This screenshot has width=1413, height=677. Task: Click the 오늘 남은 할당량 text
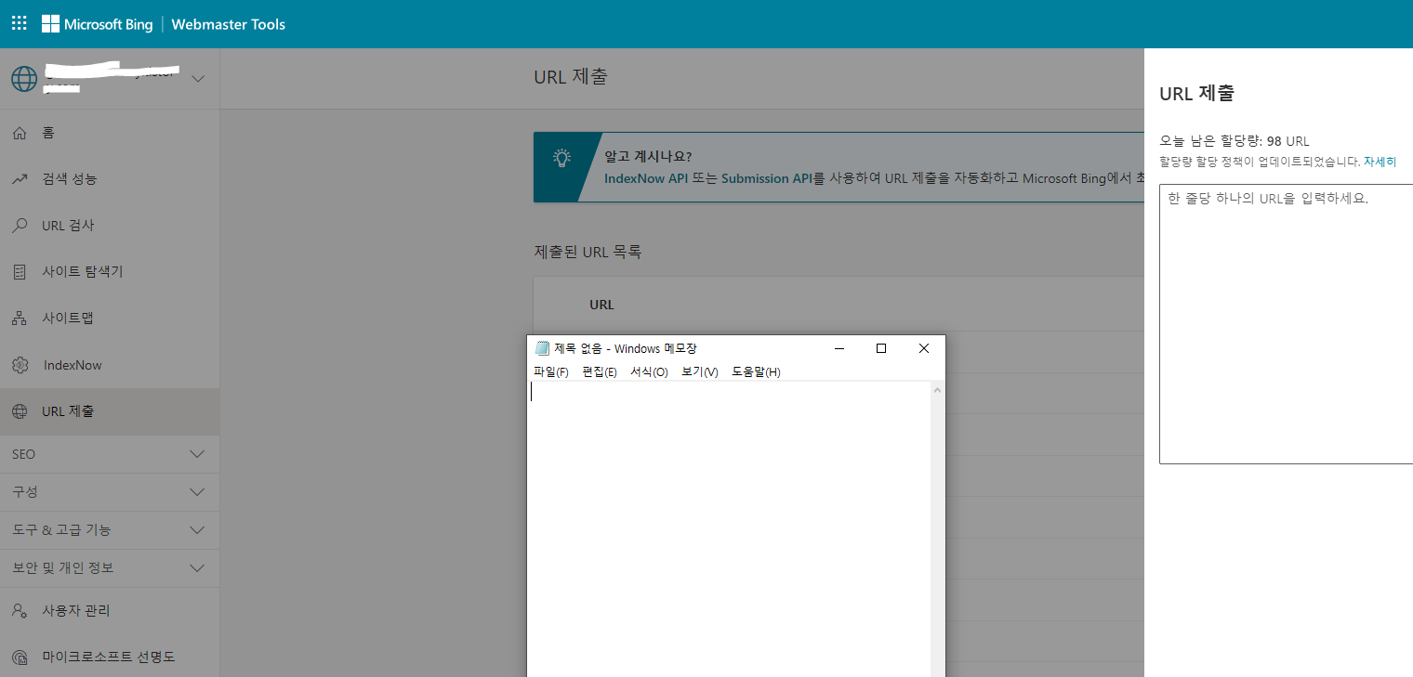coord(1235,141)
